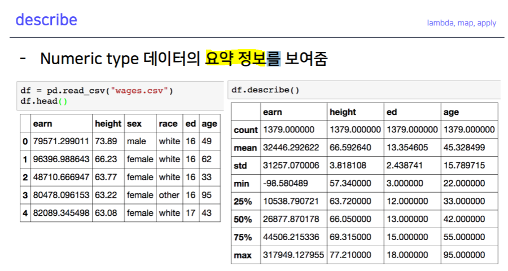The width and height of the screenshot is (508, 271).
Task: Click 'race' column header
Action: (168, 123)
